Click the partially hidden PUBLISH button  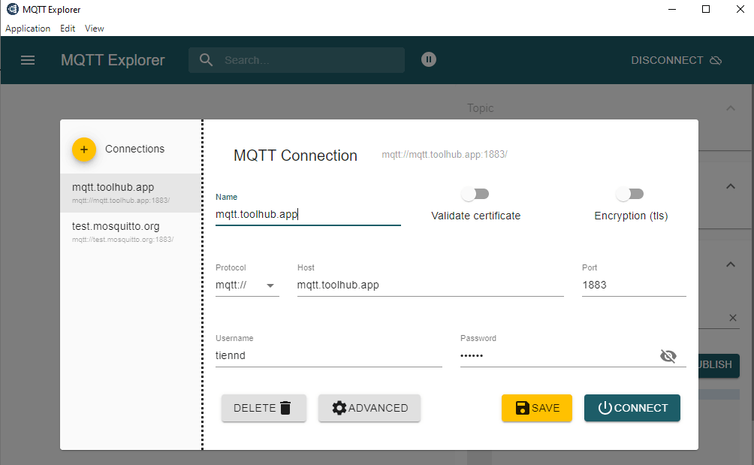(719, 365)
